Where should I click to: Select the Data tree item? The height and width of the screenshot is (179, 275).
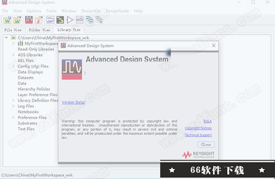coord(22,83)
